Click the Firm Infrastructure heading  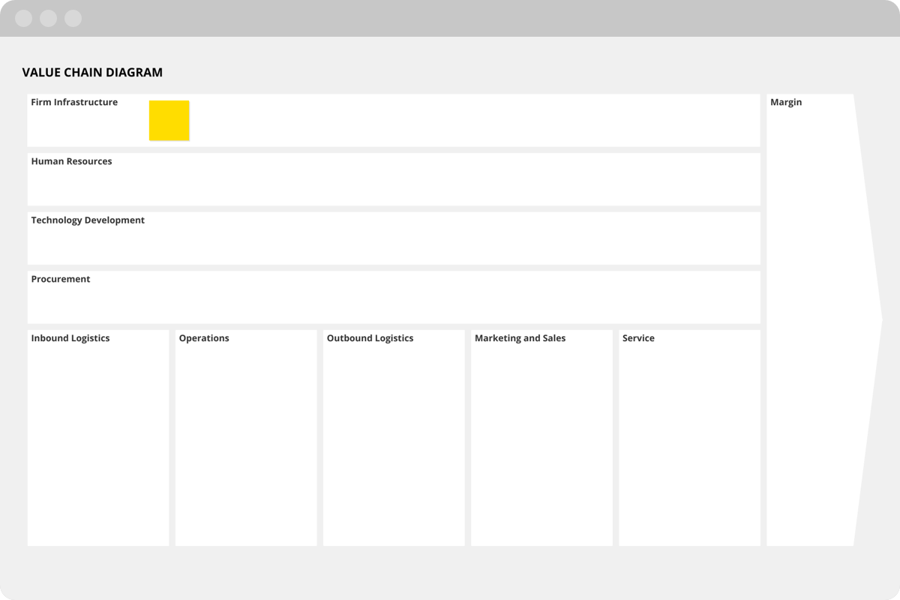click(x=74, y=102)
